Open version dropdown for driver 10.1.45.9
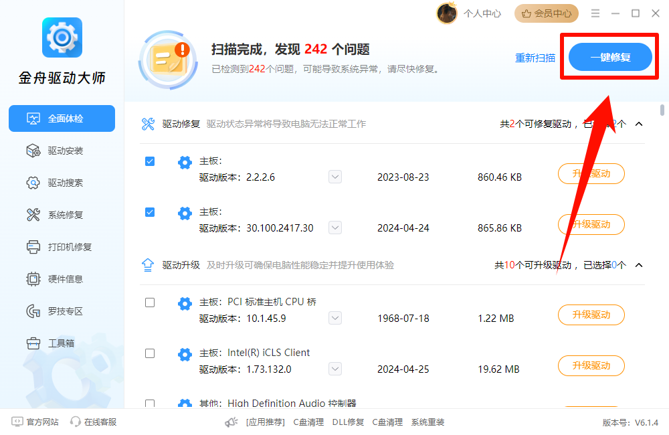669x435 pixels. click(x=335, y=318)
